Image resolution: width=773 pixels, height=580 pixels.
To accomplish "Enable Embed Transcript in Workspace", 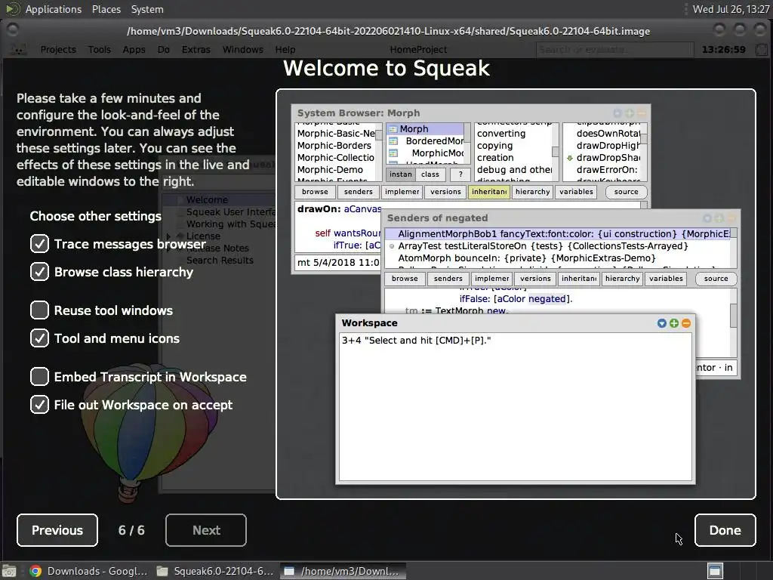I will pos(39,377).
